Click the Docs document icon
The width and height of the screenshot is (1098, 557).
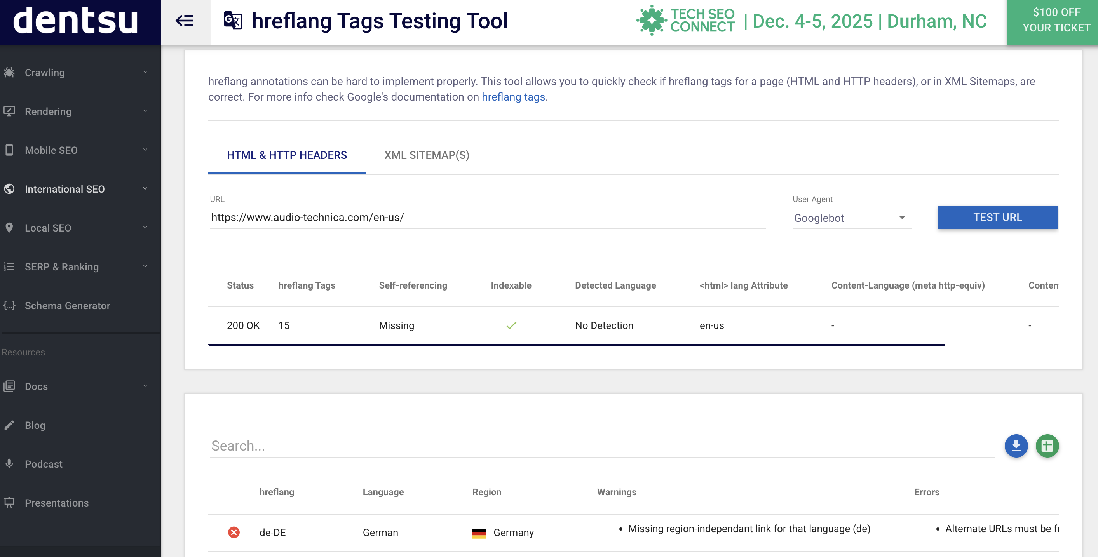click(9, 386)
